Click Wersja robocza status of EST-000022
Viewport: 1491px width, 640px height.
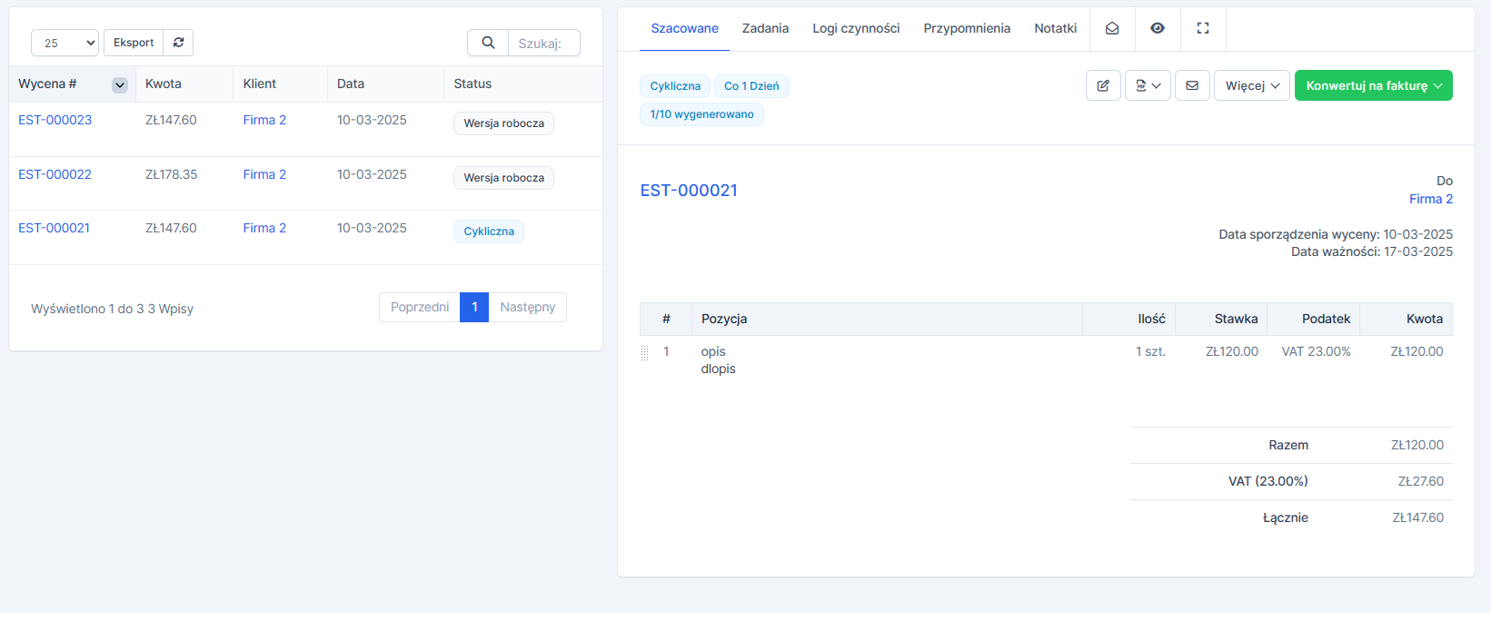[x=503, y=178]
